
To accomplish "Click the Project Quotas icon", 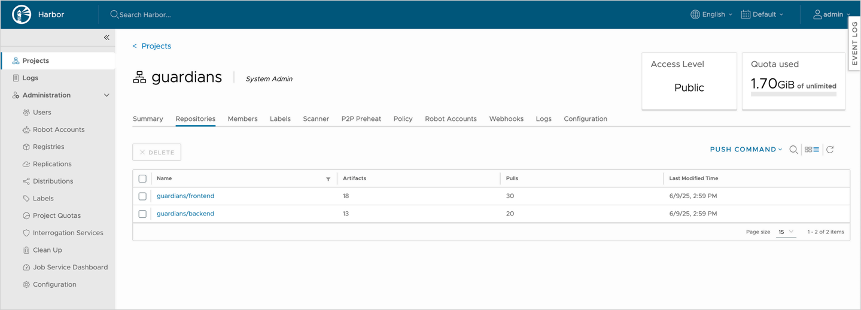I will [26, 215].
